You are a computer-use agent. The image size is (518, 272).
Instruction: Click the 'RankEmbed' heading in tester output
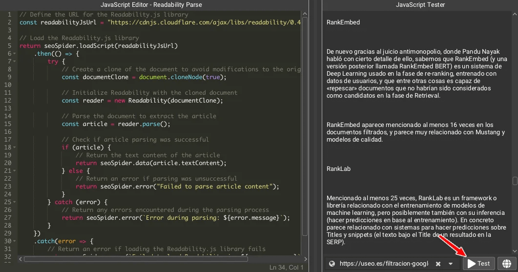(x=343, y=22)
